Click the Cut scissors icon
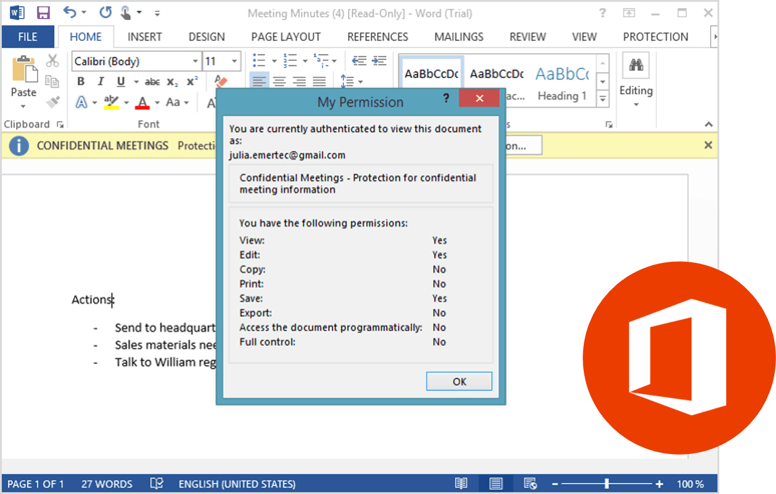 coord(53,60)
